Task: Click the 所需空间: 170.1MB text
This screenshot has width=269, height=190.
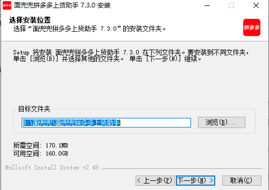Action: point(41,145)
